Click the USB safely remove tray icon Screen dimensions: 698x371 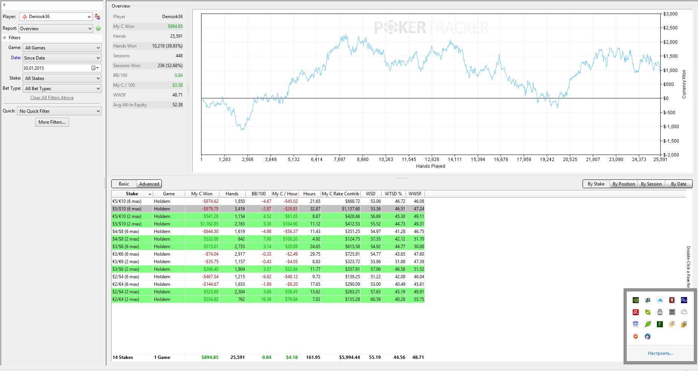click(660, 312)
